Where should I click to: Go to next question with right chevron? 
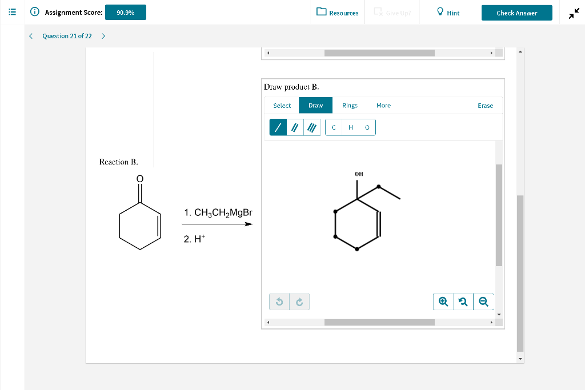pos(103,35)
